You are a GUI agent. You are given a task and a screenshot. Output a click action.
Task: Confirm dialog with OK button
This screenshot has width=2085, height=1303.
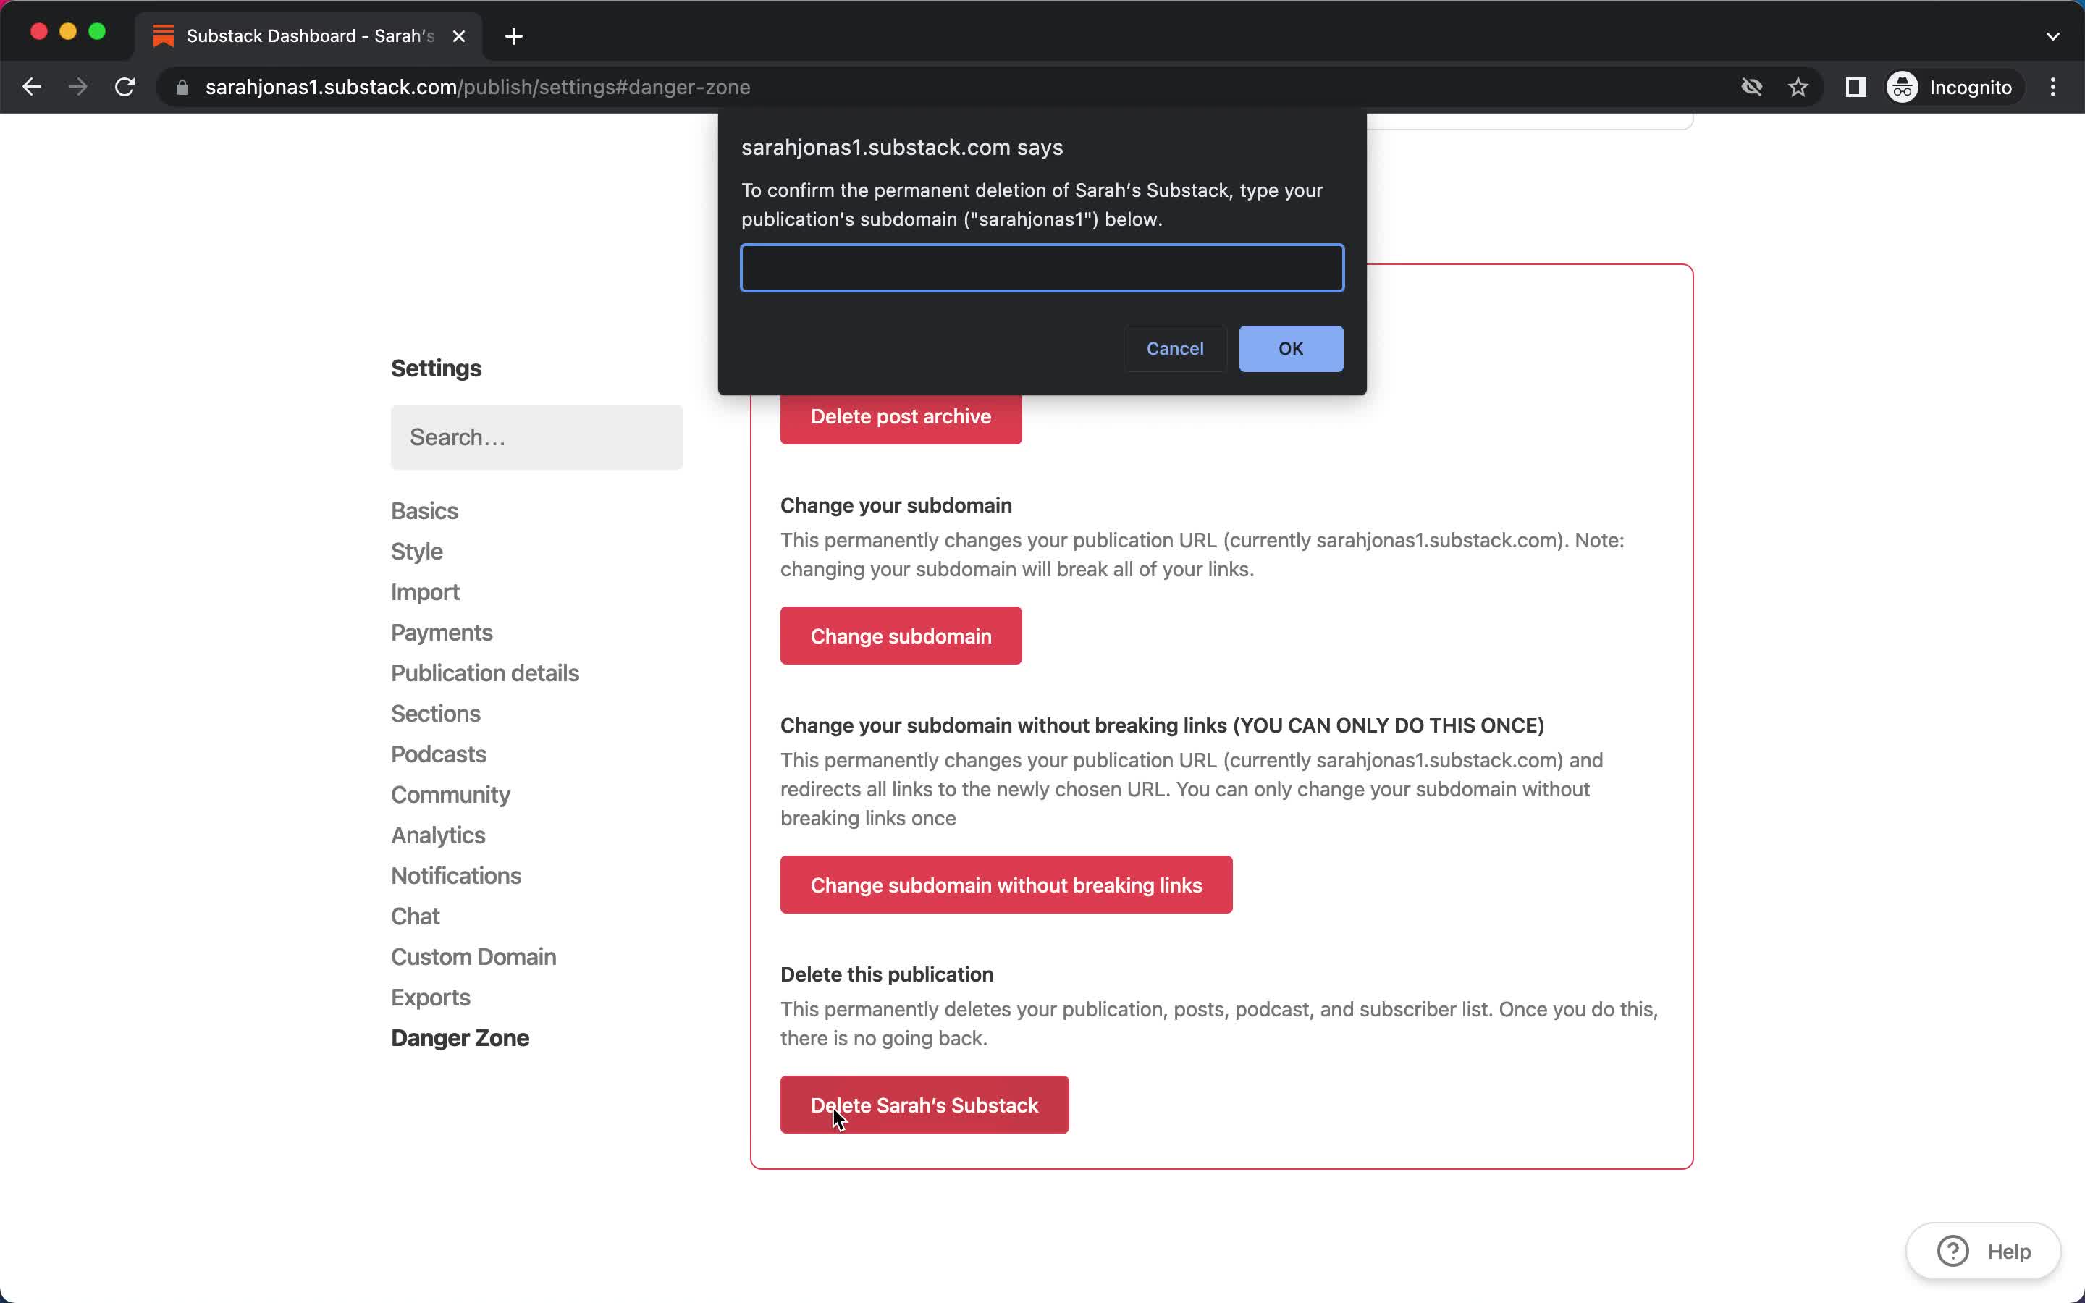point(1291,349)
